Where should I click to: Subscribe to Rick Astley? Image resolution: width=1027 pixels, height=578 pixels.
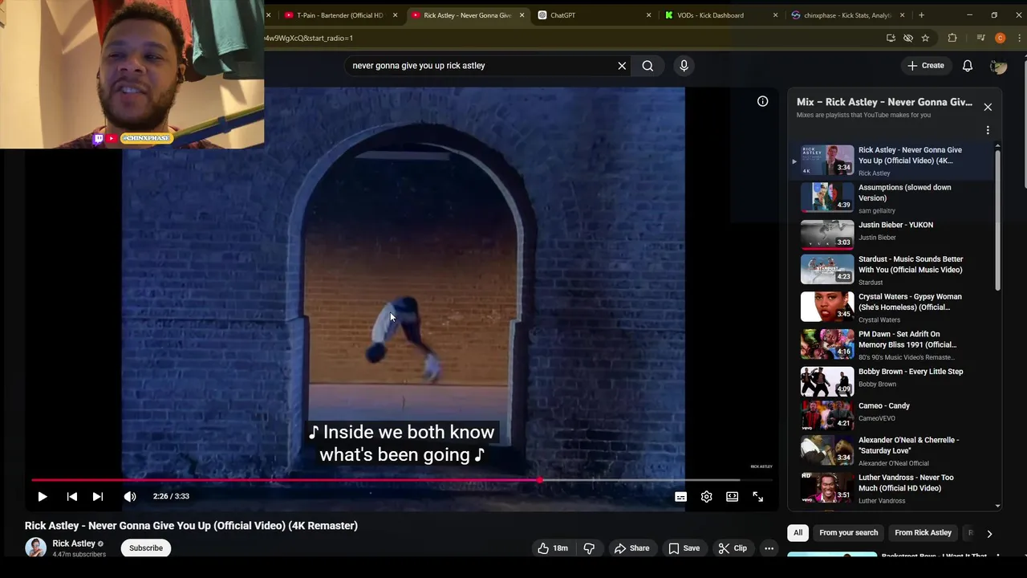point(146,548)
